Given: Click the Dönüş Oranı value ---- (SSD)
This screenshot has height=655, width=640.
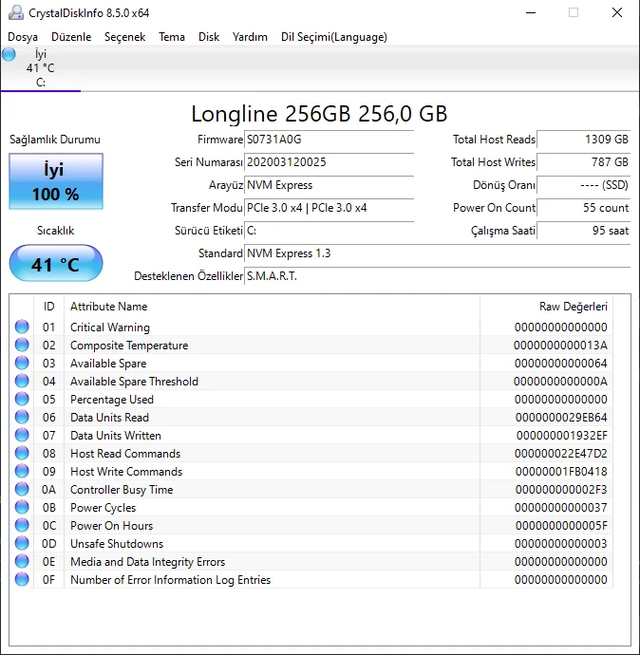Looking at the screenshot, I should point(584,185).
